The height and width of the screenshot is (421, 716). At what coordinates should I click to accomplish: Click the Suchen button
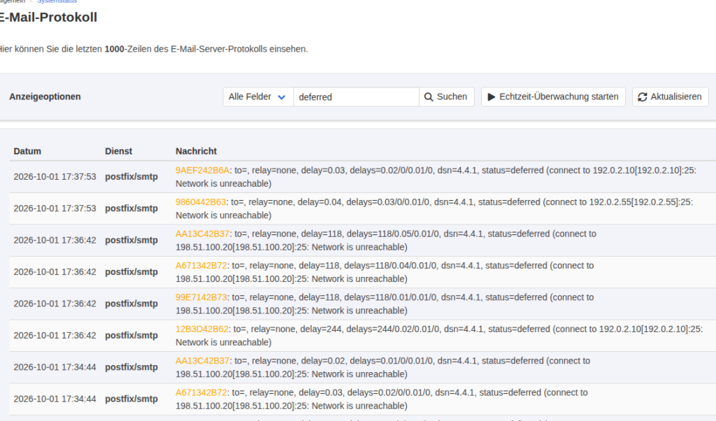pyautogui.click(x=447, y=97)
